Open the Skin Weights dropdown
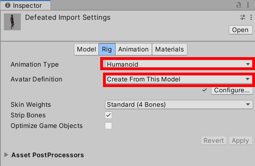 pyautogui.click(x=179, y=105)
